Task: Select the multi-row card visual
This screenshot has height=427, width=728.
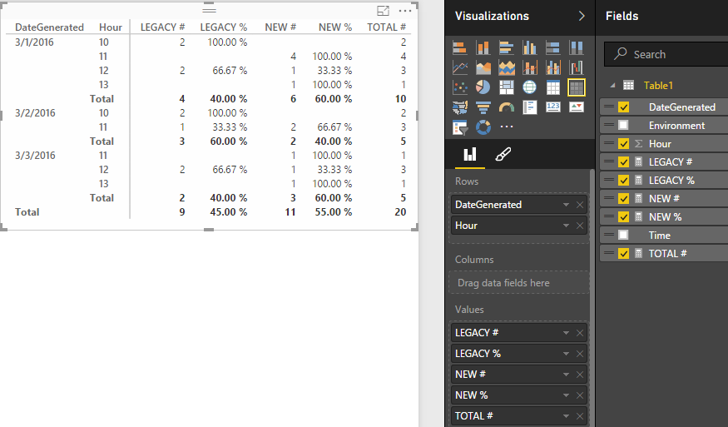Action: [x=529, y=107]
